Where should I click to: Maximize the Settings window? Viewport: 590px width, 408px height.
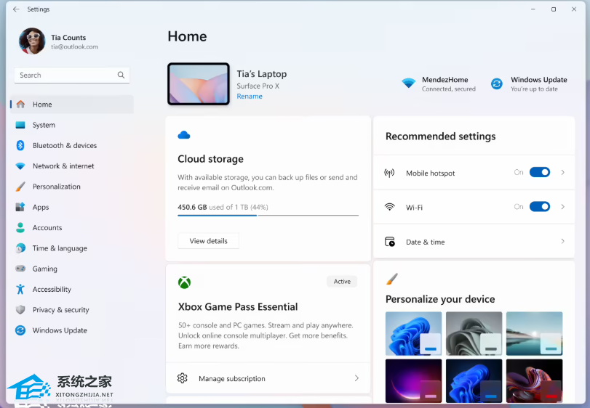(x=554, y=9)
